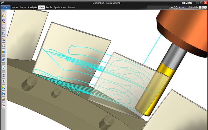The height and width of the screenshot is (130, 208).
Task: Open the Part Navigator sidebar icon
Action: click(x=3, y=28)
